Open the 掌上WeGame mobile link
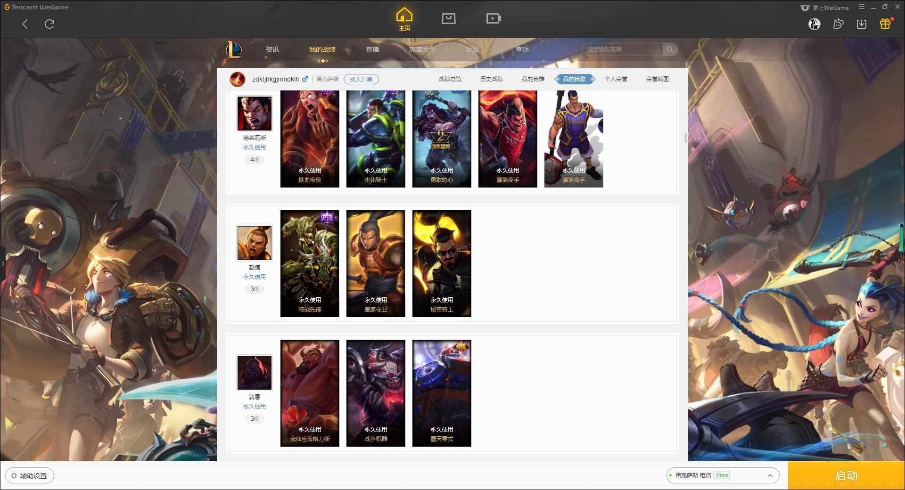 click(825, 8)
